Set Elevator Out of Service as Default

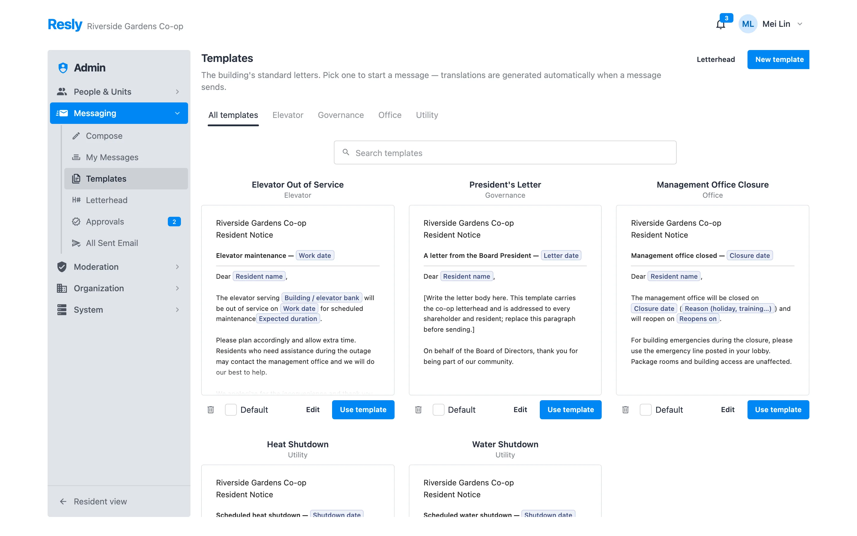coord(231,410)
